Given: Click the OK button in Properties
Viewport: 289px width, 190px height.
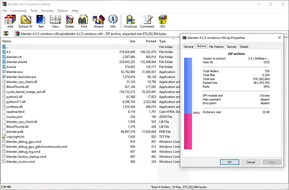Looking at the screenshot, I should (x=229, y=162).
